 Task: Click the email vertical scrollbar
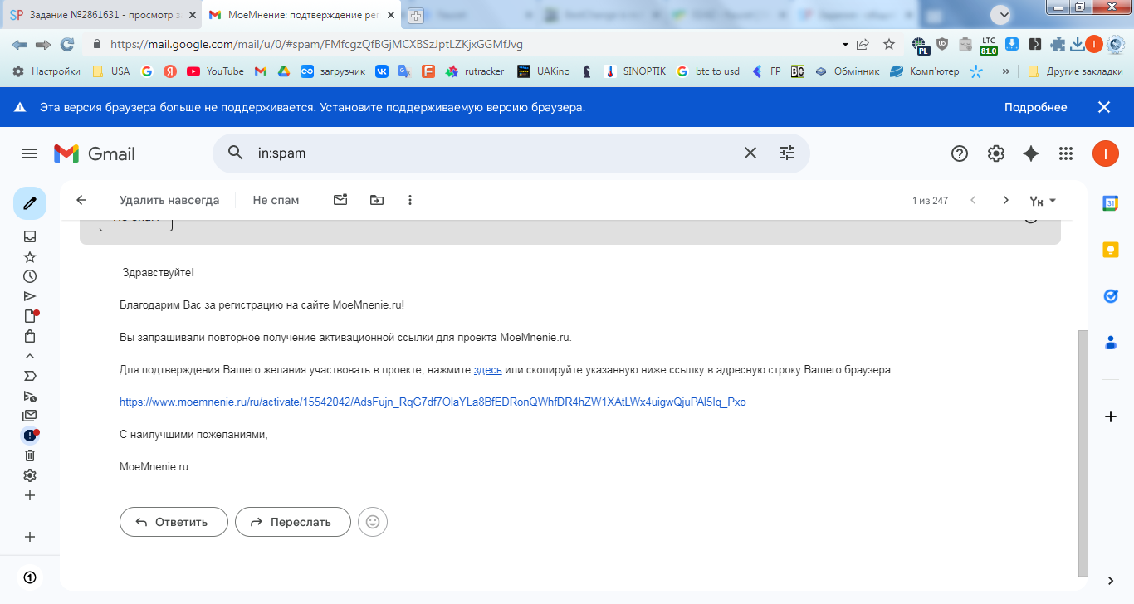[1082, 452]
